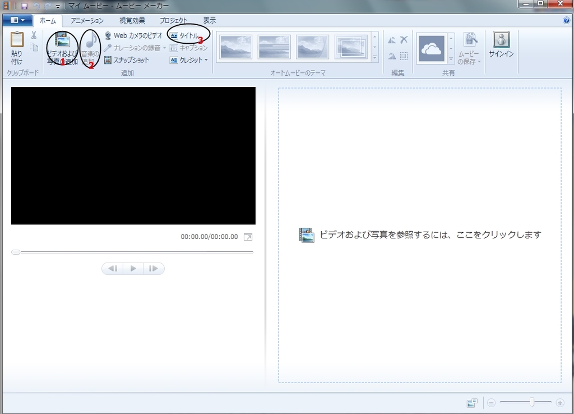Click the help question mark icon
574x414 pixels.
pos(566,20)
